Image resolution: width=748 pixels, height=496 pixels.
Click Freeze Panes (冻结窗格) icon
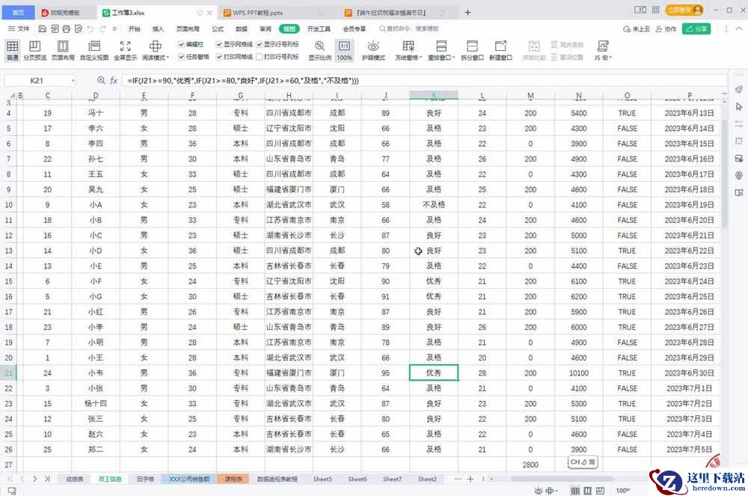tap(408, 46)
